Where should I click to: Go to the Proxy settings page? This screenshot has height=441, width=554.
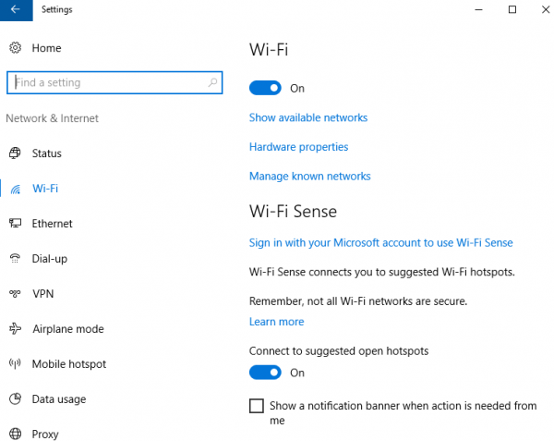(45, 435)
